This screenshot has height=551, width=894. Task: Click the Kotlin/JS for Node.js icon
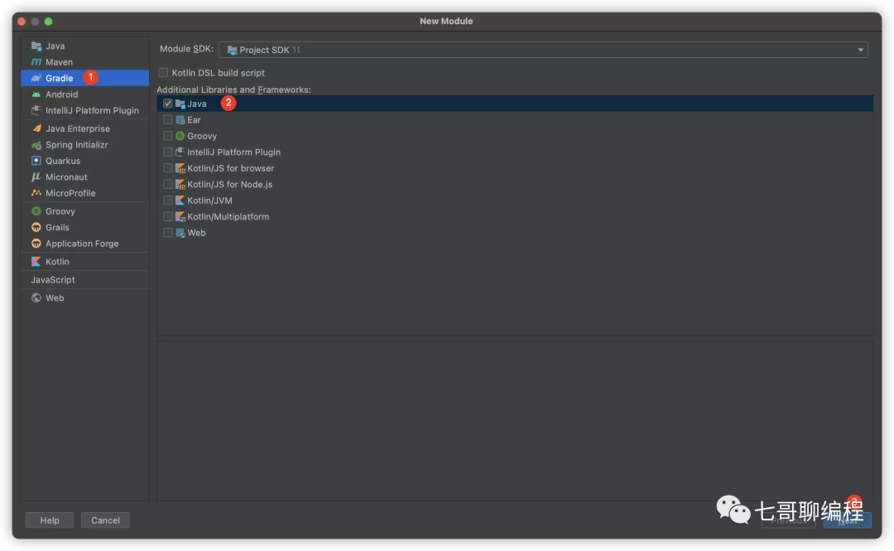(180, 185)
